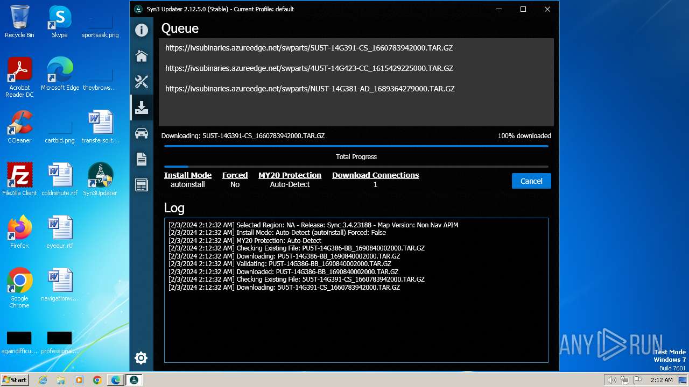Open the document logs sidebar icon
Image resolution: width=689 pixels, height=387 pixels.
pyautogui.click(x=142, y=159)
